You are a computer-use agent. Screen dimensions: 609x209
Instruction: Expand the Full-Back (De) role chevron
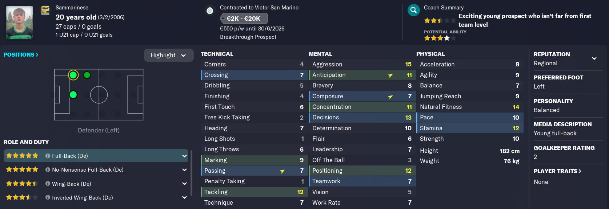coord(184,156)
